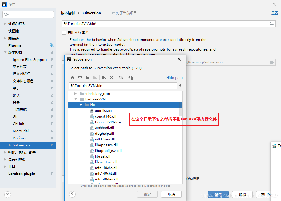Screen dimensions: 281x201
Task: Close the Subversion file chooser dialog
Action: [x=179, y=59]
